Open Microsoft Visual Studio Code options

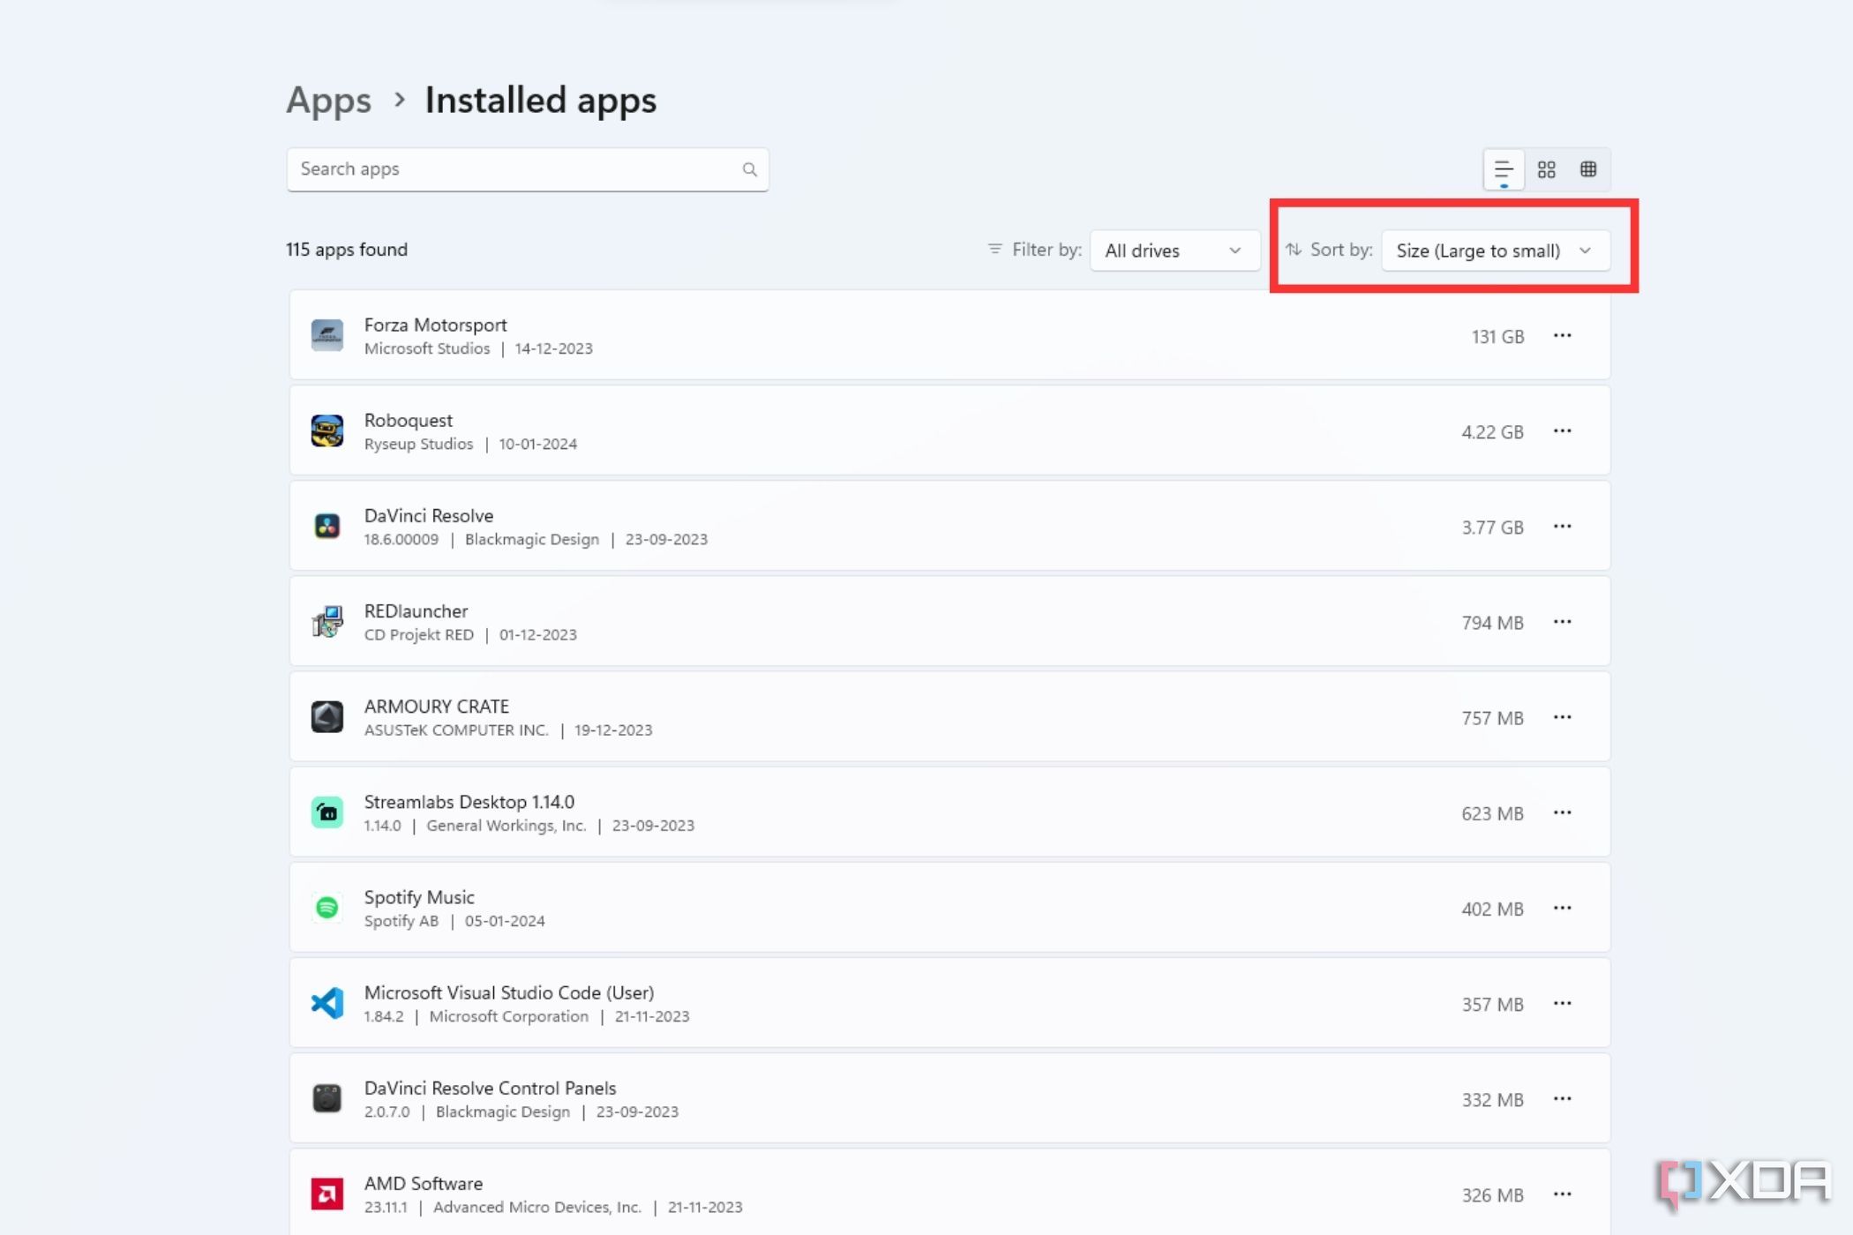point(1562,1002)
